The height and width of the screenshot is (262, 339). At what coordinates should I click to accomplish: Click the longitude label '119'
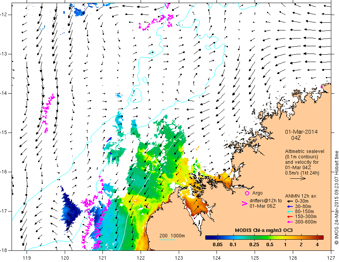click(x=27, y=258)
